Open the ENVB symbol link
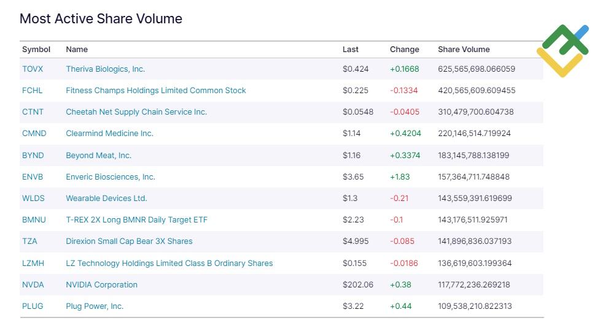 tap(33, 177)
